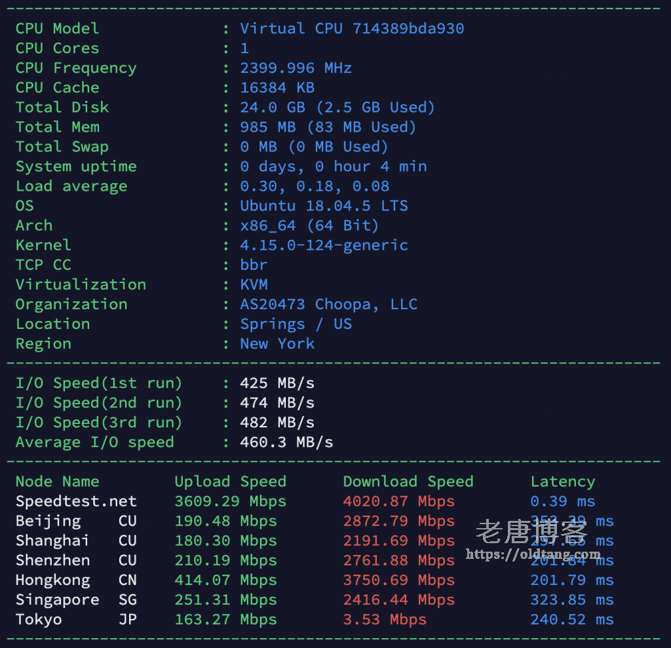Click the Download Speed column header
This screenshot has height=648, width=671.
point(408,482)
